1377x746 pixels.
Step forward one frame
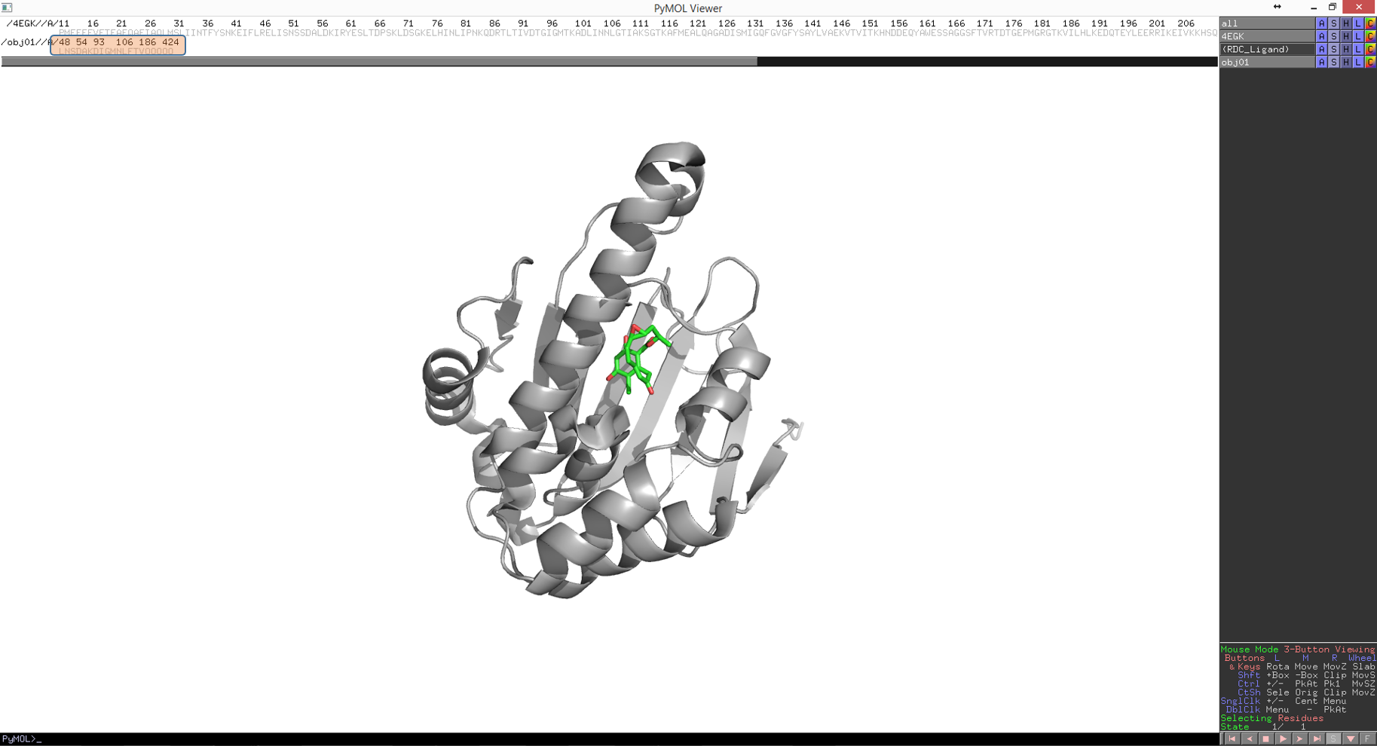pos(1300,739)
